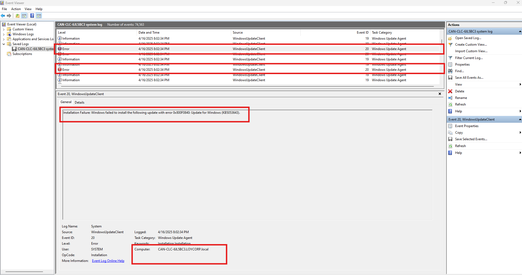Image resolution: width=522 pixels, height=275 pixels.
Task: Click the red X Delete action
Action: pos(459,91)
